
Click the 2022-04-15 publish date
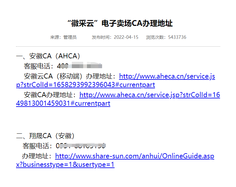click(x=126, y=37)
